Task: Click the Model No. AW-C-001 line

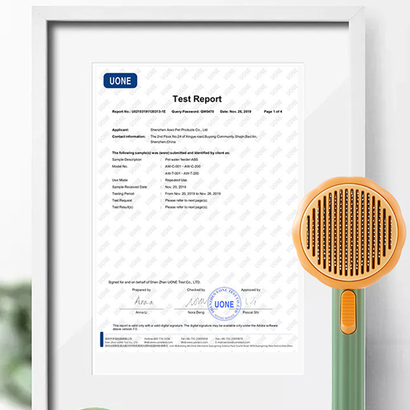Action: (x=182, y=167)
